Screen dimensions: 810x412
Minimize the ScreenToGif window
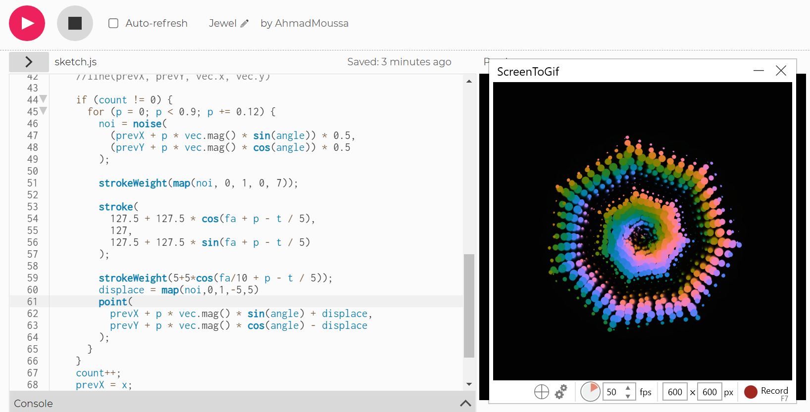click(x=759, y=71)
